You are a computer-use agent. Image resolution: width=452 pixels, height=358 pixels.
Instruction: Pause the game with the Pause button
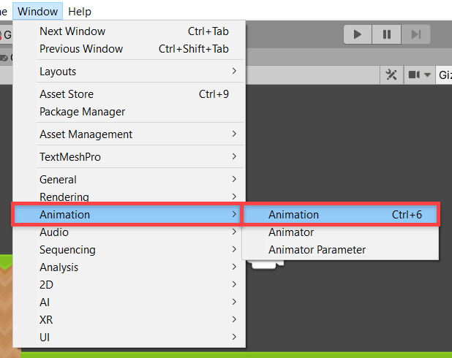tap(387, 34)
